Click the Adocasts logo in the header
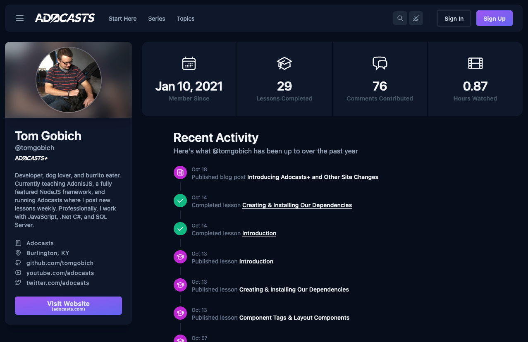Screen dimensions: 528x342 pos(65,18)
